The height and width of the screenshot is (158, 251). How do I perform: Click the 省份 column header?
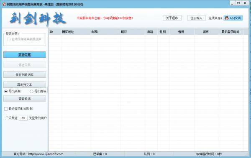pos(182,32)
